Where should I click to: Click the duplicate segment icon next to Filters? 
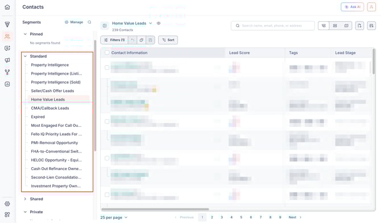point(142,40)
